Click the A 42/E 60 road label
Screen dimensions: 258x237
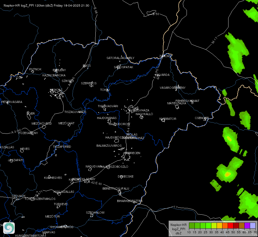coord(95,183)
